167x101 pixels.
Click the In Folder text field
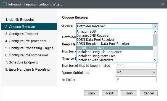click(x=136, y=79)
